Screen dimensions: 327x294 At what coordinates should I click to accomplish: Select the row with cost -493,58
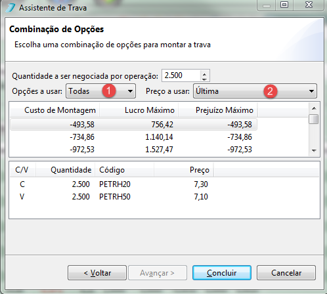[x=133, y=125]
